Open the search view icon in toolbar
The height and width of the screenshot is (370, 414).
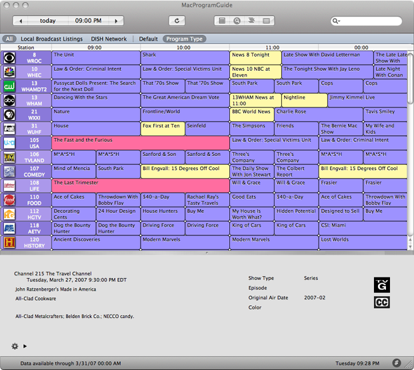click(x=237, y=21)
